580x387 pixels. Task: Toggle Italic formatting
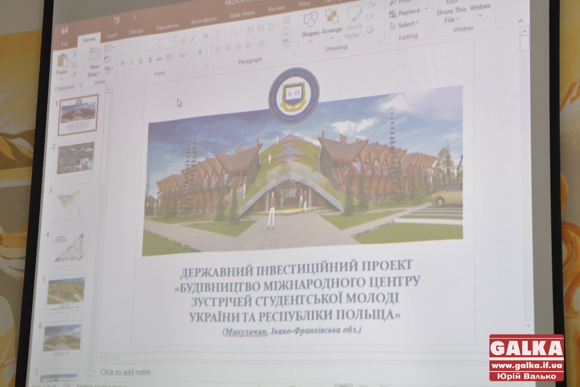point(131,62)
